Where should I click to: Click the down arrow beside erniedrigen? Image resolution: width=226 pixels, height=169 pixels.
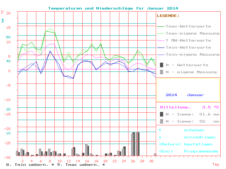tap(160, 137)
